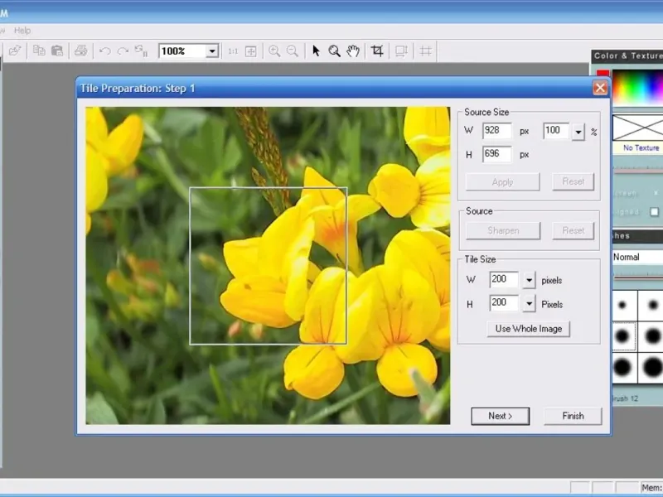Click the paste clipboard icon
The image size is (663, 497).
point(57,51)
